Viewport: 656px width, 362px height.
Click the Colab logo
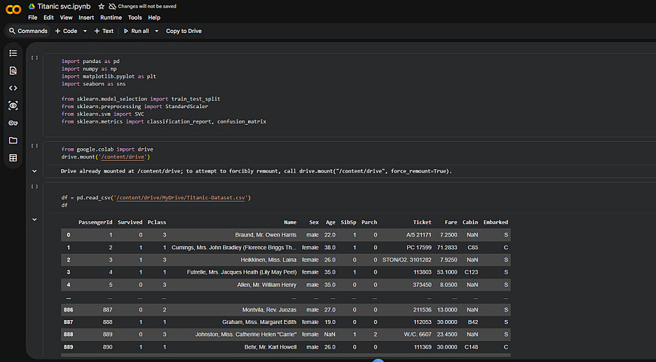pyautogui.click(x=12, y=10)
